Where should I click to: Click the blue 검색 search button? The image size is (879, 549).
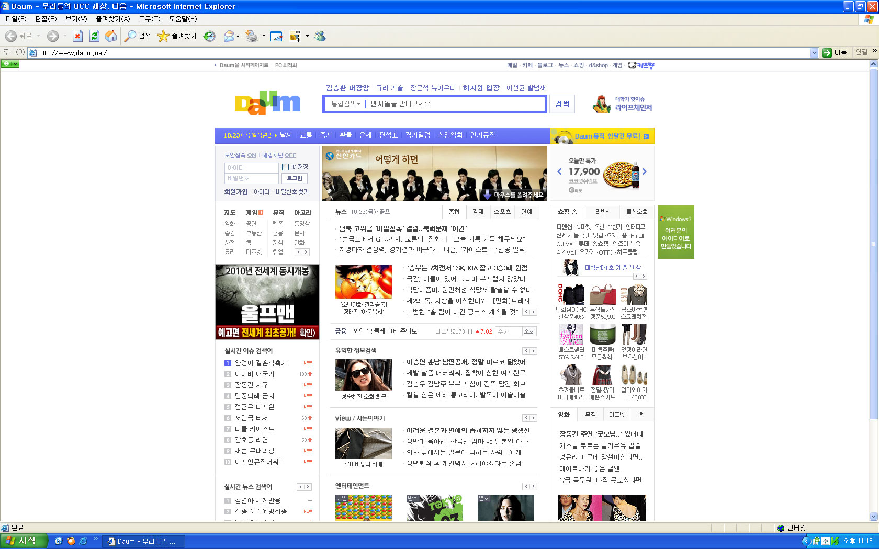tap(562, 104)
